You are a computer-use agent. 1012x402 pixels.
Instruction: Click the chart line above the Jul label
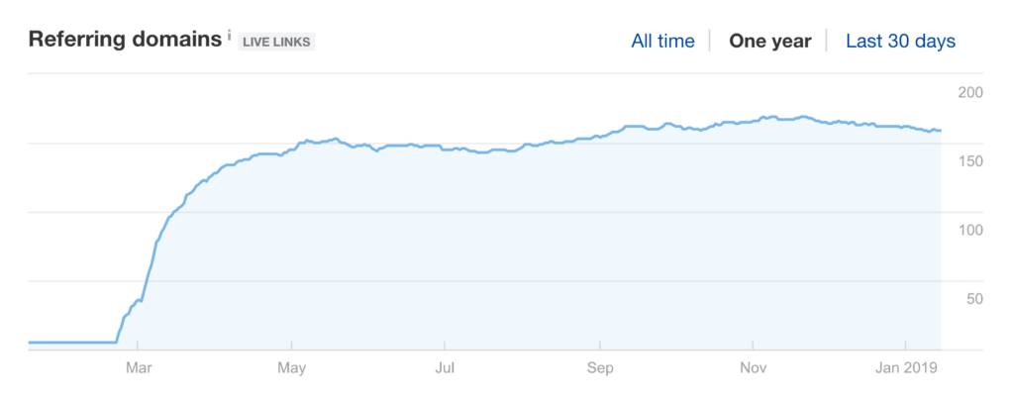point(445,149)
